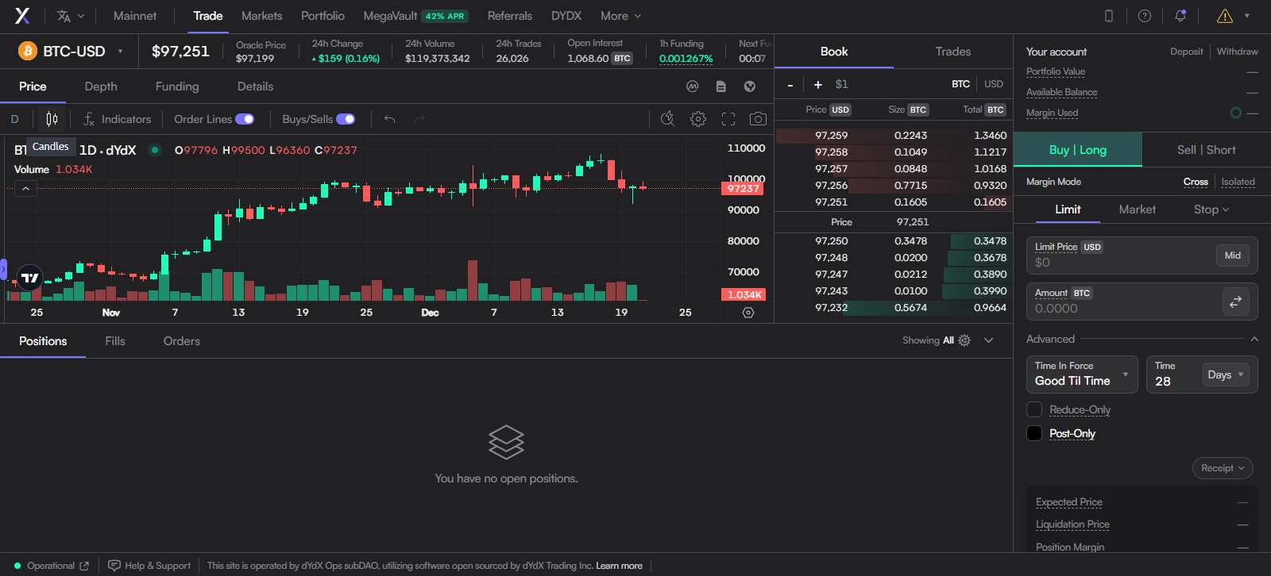Choose Isolated margin mode
Screen dimensions: 1271x576
click(1238, 182)
